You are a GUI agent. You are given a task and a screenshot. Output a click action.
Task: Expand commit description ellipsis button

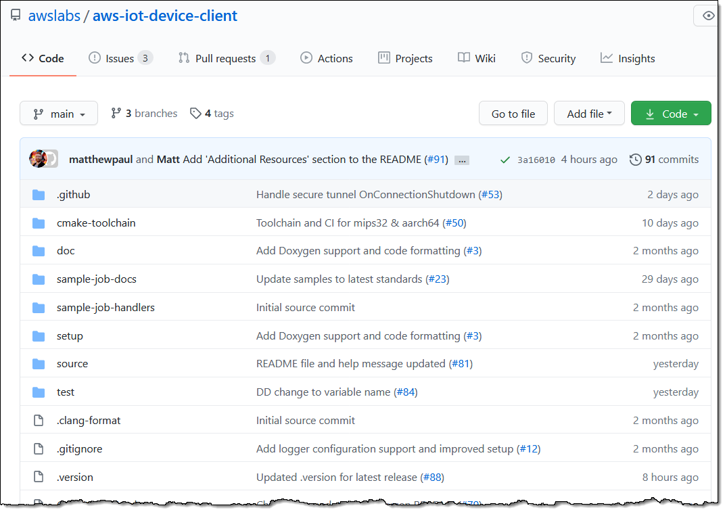point(461,160)
